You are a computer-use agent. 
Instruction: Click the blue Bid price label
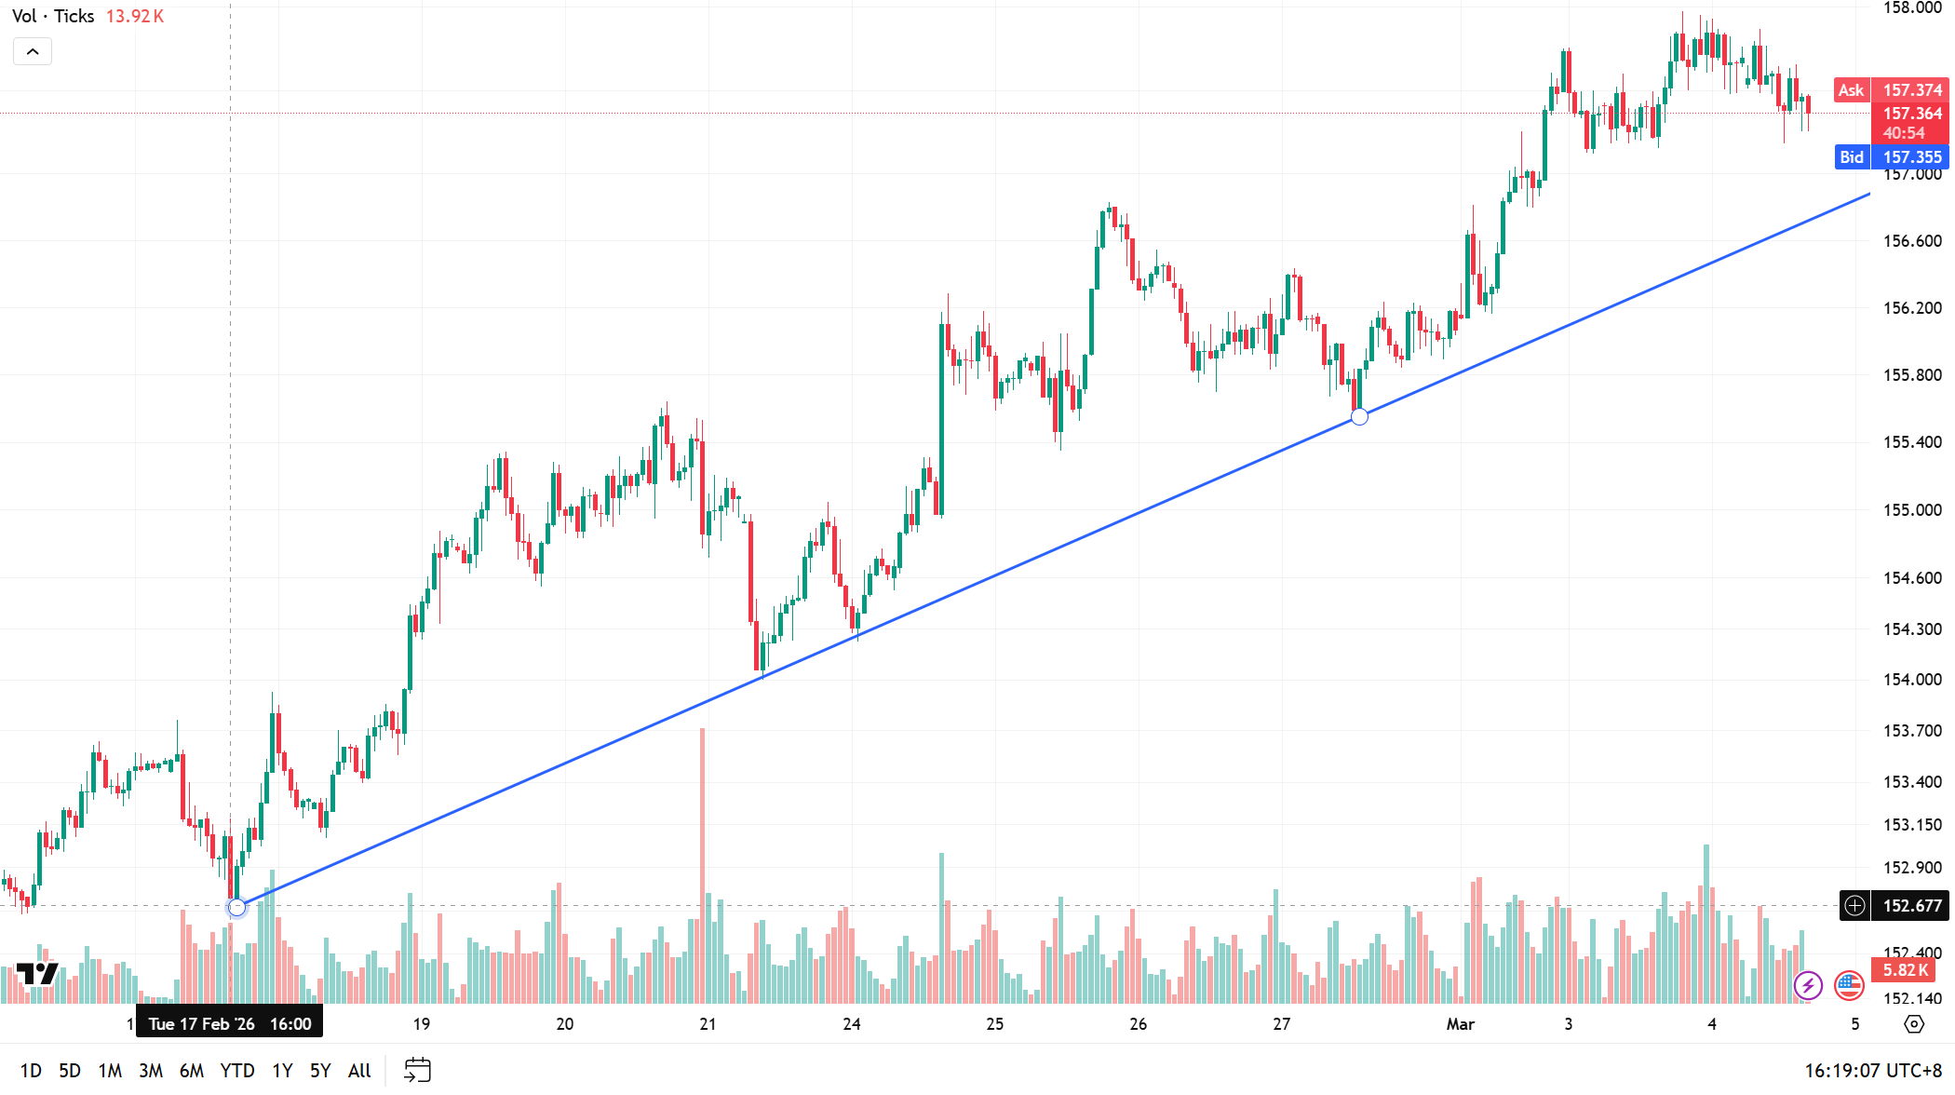point(1852,157)
